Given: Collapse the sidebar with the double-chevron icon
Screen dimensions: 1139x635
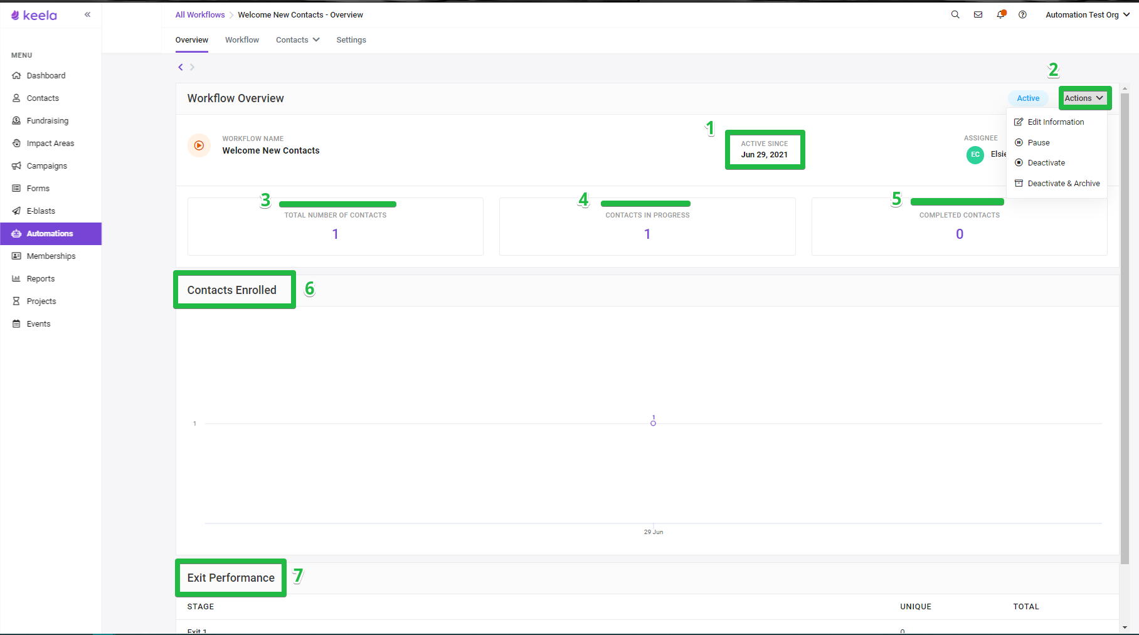Looking at the screenshot, I should [87, 14].
